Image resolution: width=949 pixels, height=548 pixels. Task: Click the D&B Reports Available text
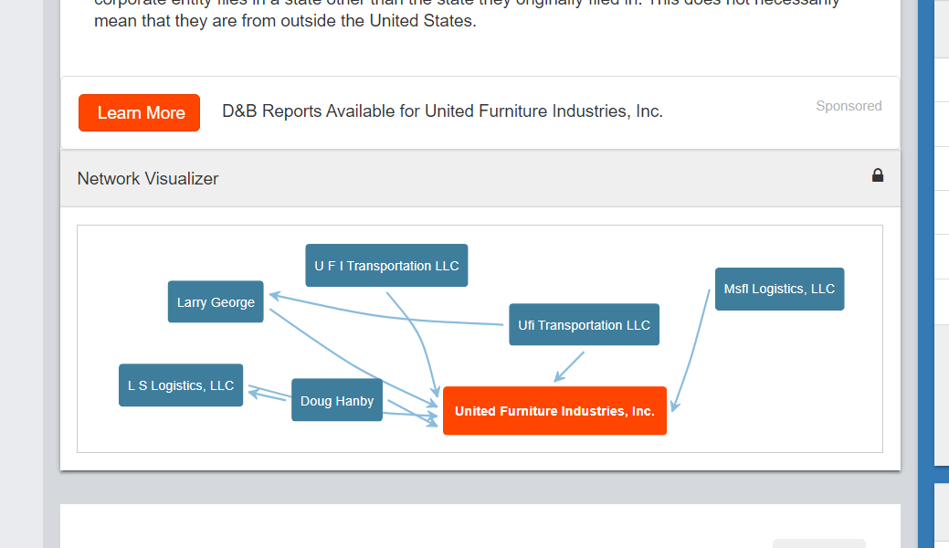[x=442, y=111]
